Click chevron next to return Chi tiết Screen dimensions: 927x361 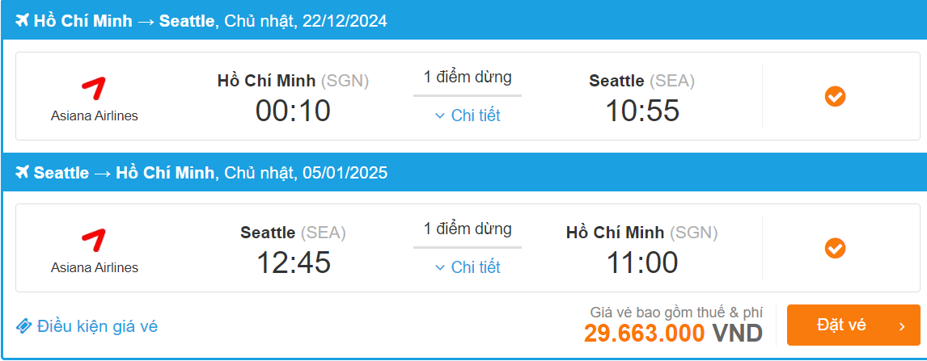[x=440, y=268]
